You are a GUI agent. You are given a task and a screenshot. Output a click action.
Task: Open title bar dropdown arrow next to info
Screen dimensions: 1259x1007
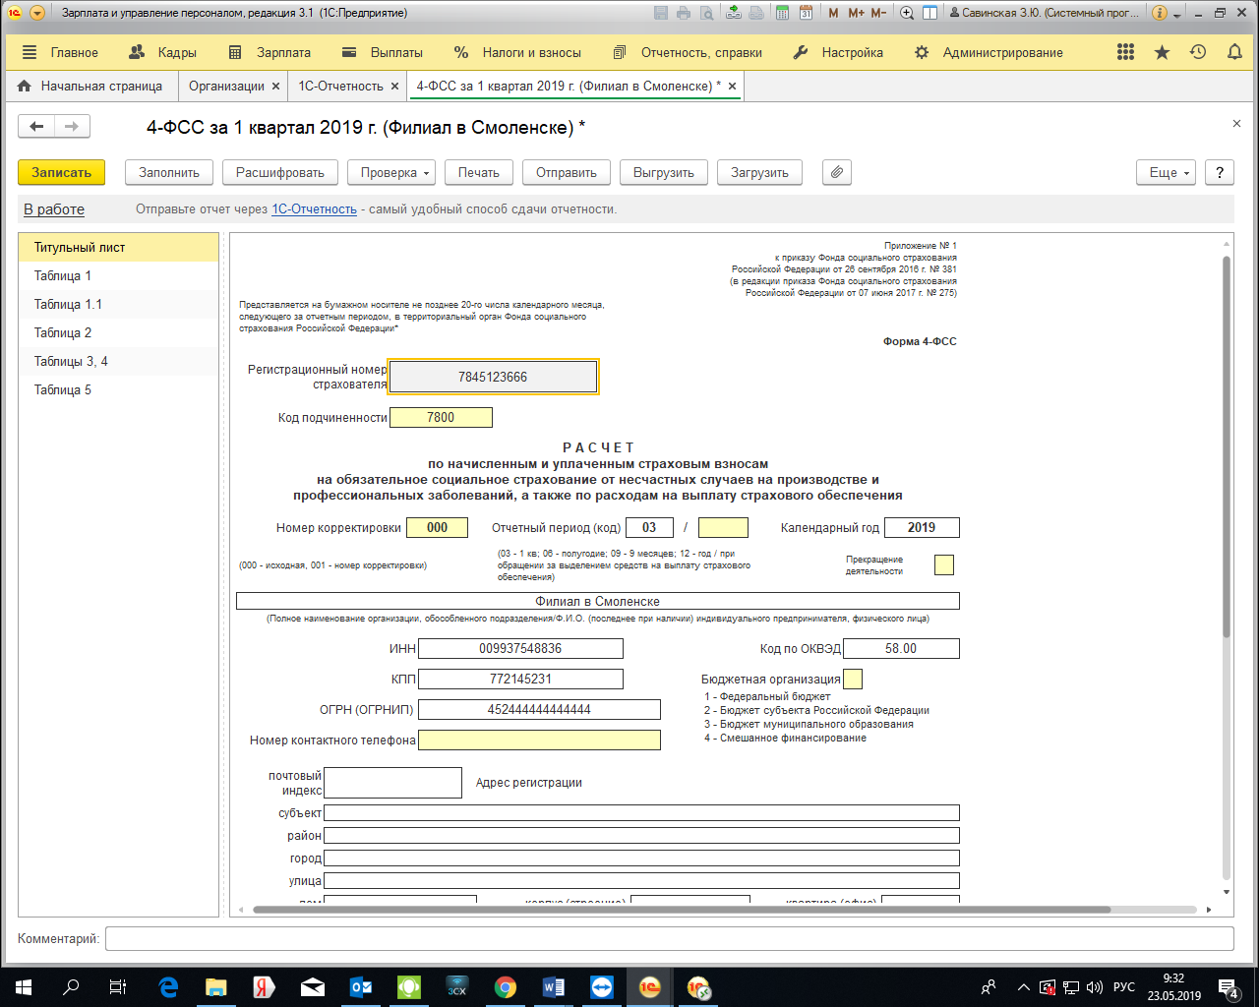click(1178, 14)
